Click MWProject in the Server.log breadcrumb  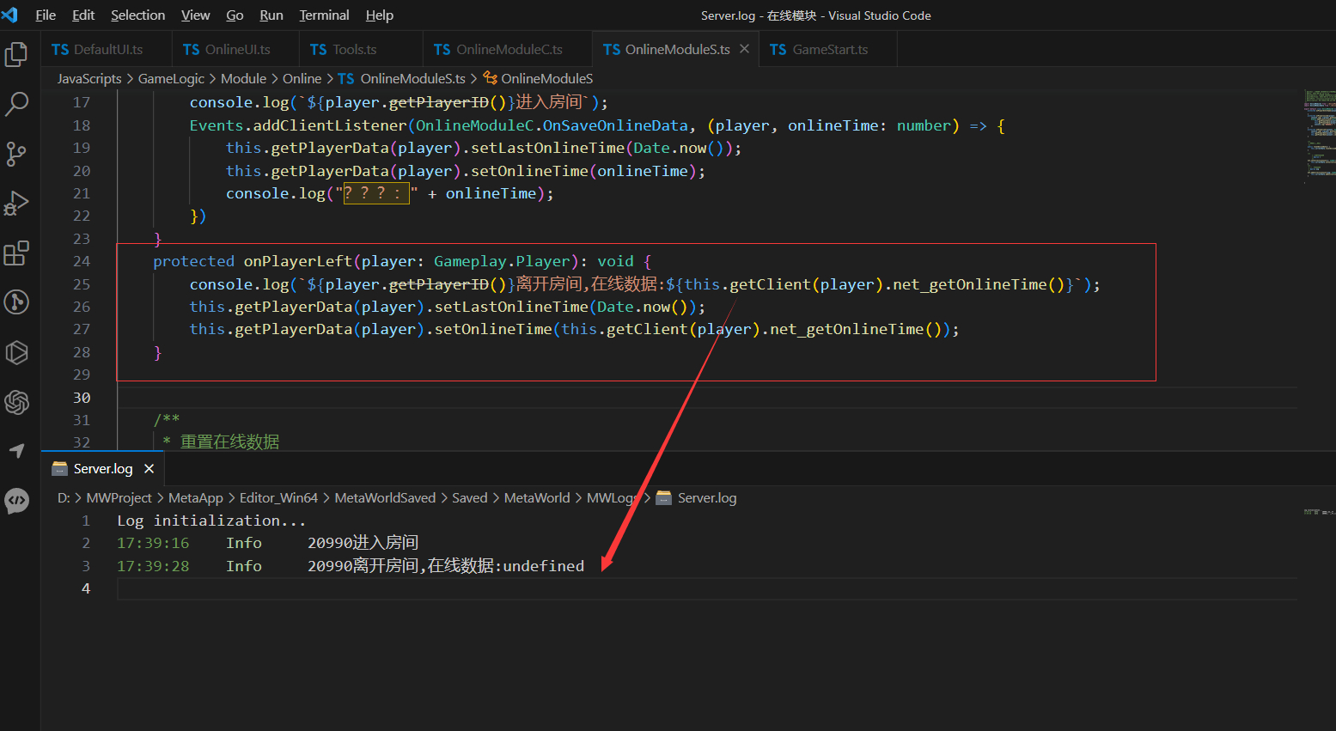[x=119, y=497]
